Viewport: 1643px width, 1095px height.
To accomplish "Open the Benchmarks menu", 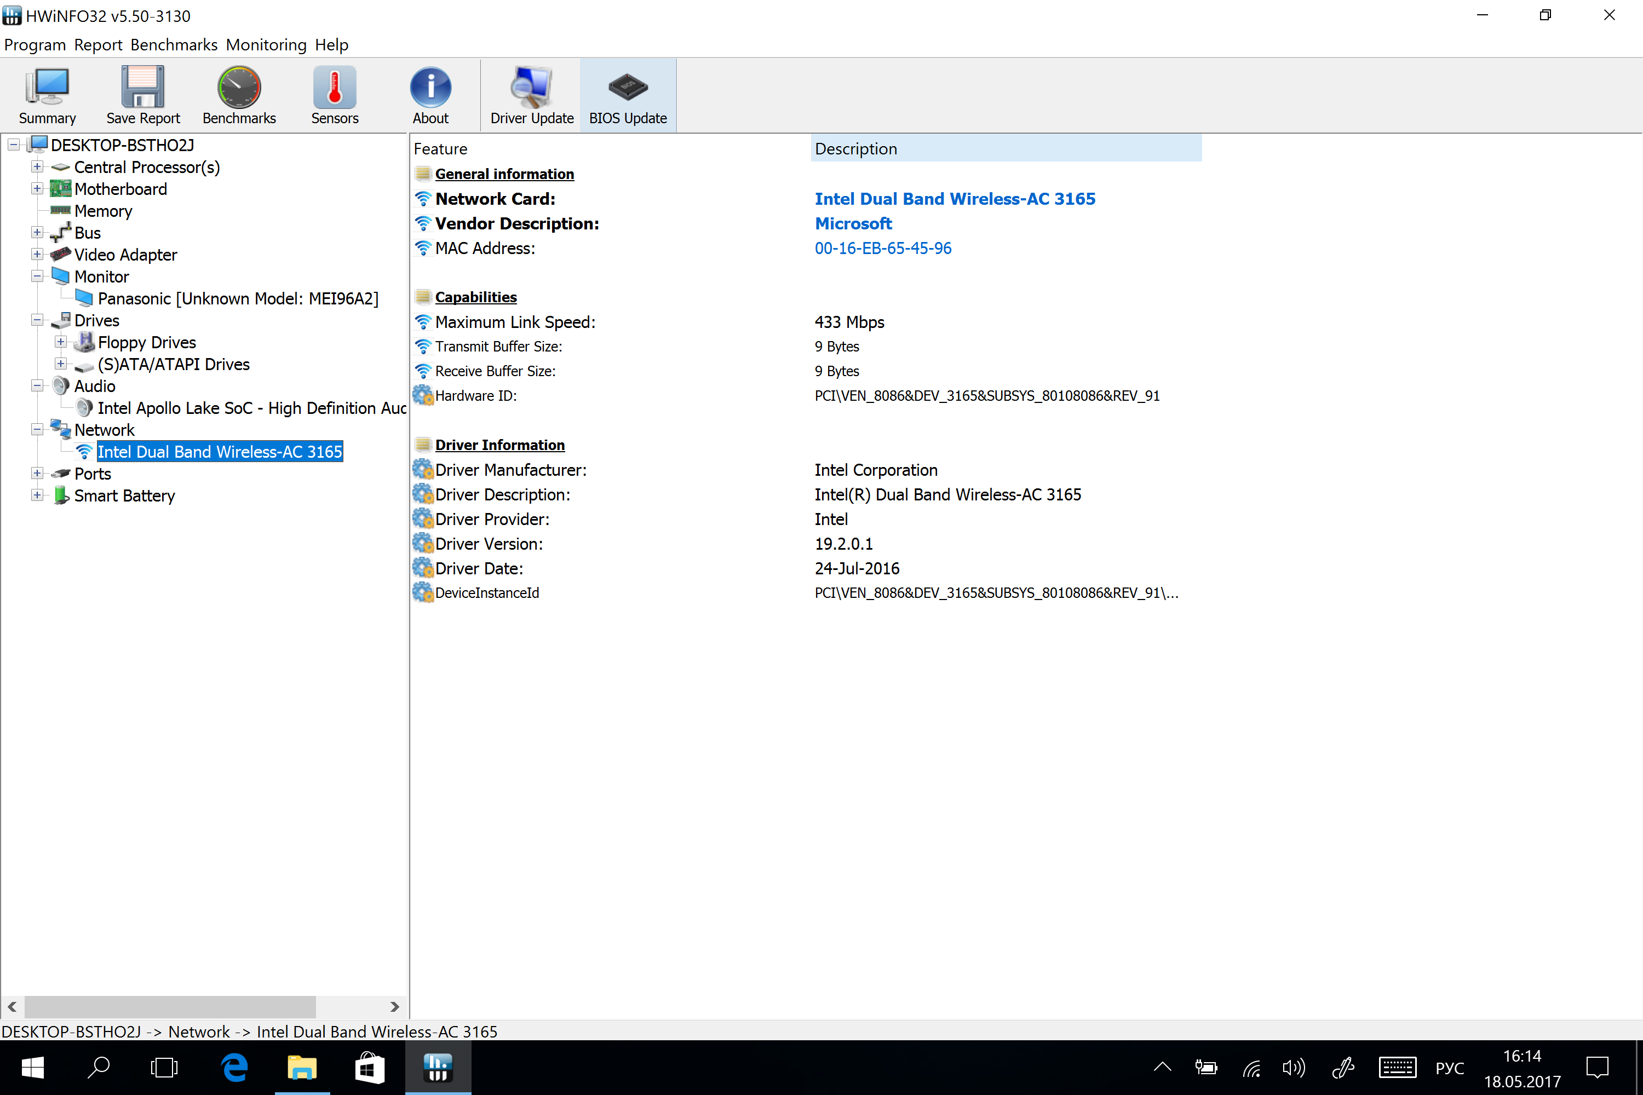I will [x=174, y=45].
